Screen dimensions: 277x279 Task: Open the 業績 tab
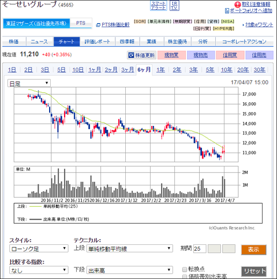coord(152,42)
